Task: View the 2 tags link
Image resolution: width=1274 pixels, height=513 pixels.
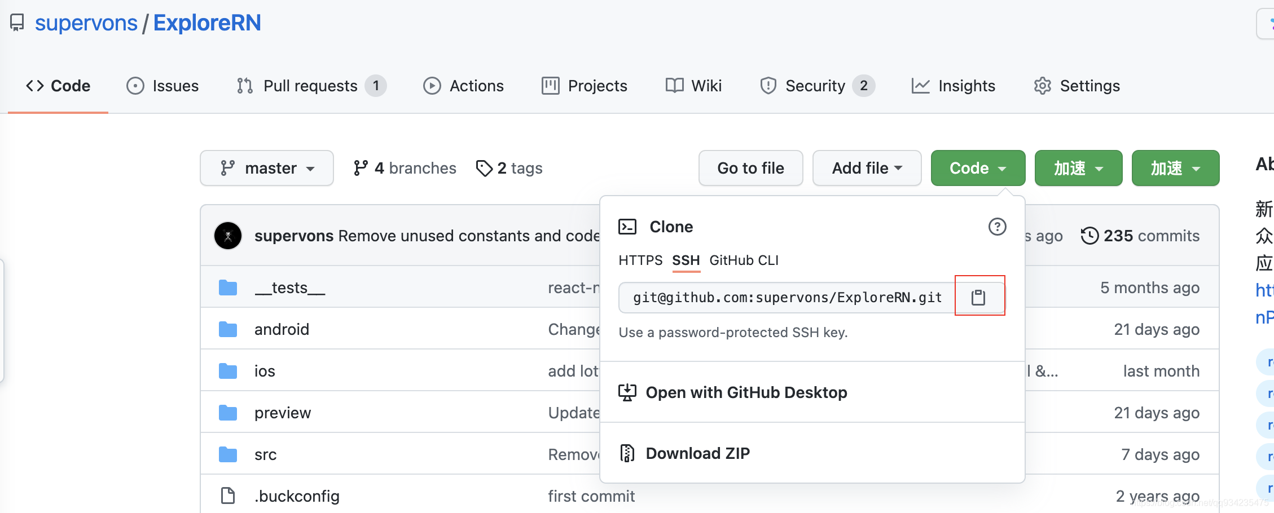Action: (x=509, y=168)
